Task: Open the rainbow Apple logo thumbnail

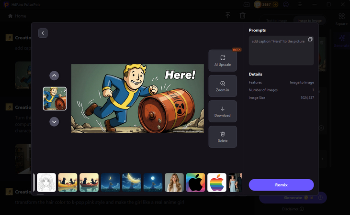Action: tap(217, 183)
